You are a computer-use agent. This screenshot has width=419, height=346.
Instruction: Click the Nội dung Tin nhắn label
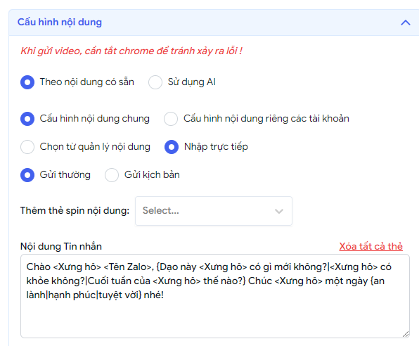(x=61, y=246)
